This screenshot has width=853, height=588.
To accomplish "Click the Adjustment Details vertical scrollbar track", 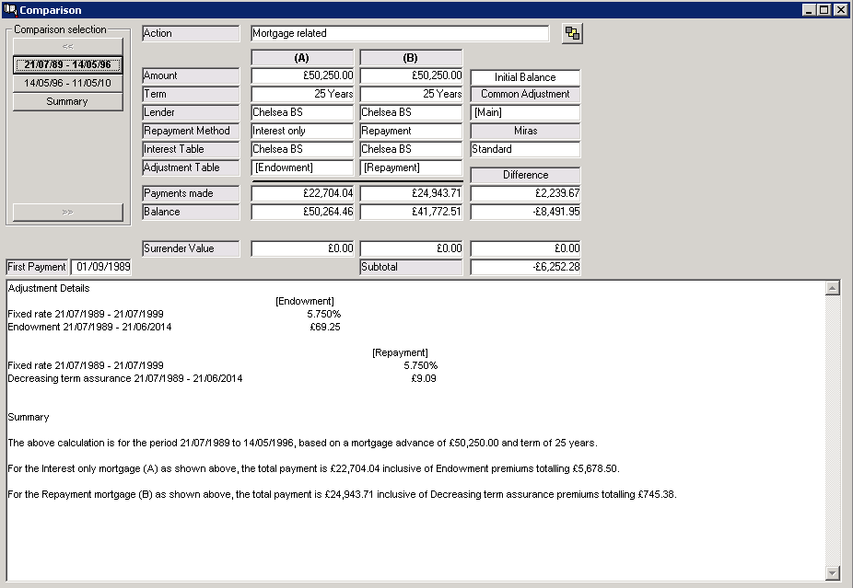I will (x=833, y=431).
